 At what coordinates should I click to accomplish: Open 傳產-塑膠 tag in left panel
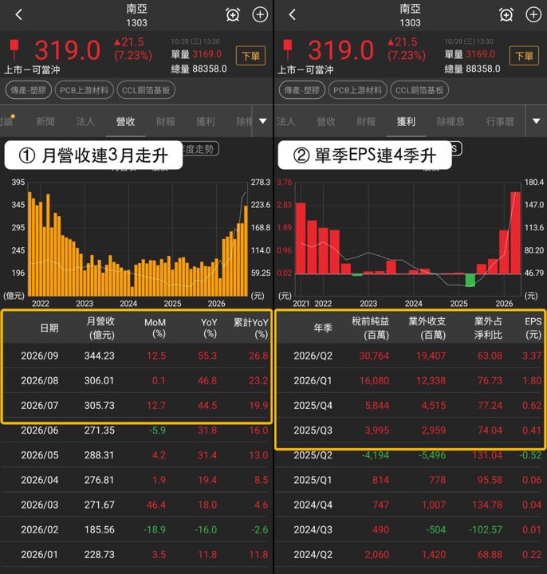(x=28, y=90)
